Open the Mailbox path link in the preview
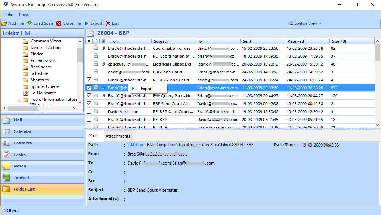 (x=190, y=145)
